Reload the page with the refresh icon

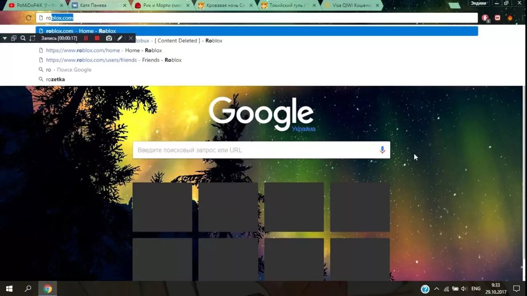pos(28,18)
